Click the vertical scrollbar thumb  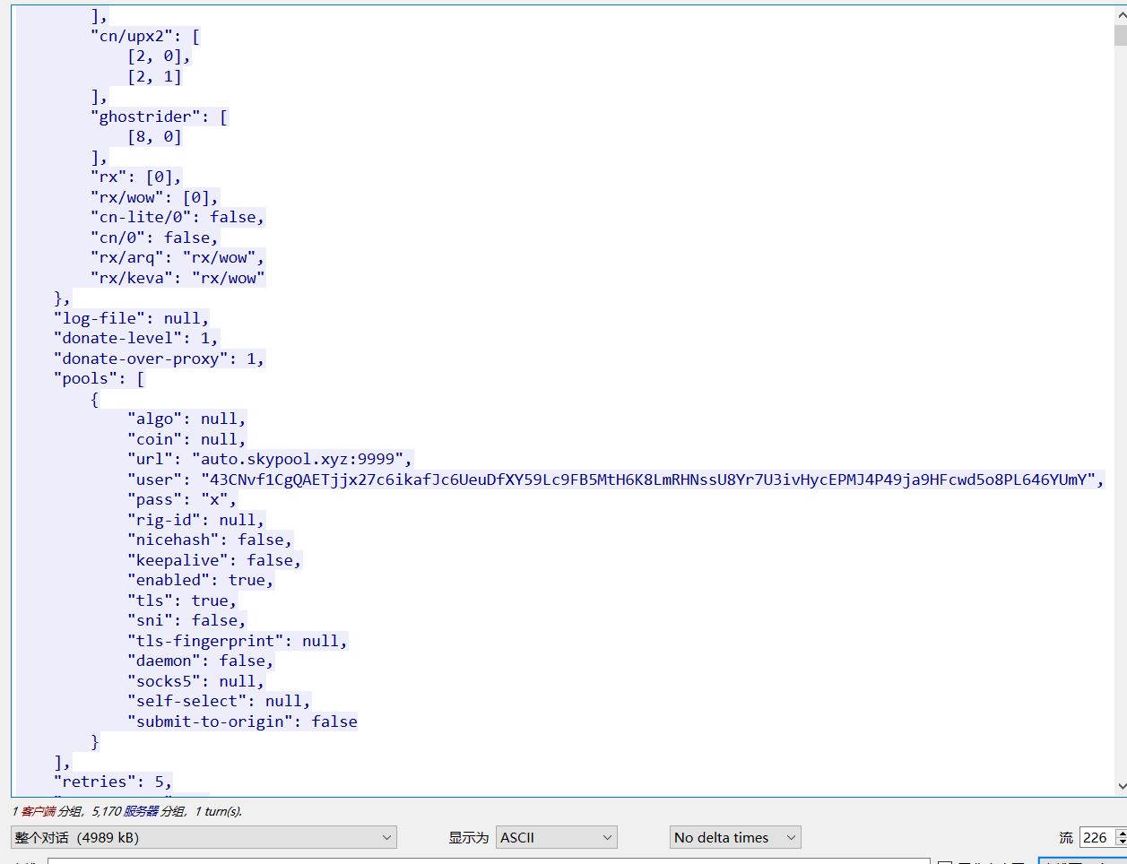1120,35
